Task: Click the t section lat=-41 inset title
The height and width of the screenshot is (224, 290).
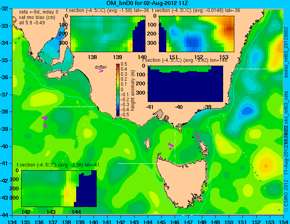Action: [58, 165]
